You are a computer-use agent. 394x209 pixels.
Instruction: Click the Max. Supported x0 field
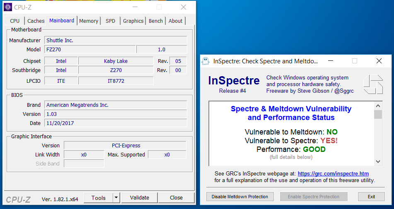pyautogui.click(x=167, y=154)
